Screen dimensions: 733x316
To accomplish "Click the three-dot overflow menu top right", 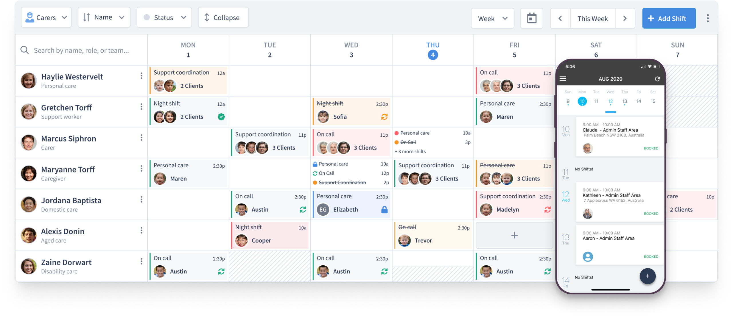I will pos(709,18).
